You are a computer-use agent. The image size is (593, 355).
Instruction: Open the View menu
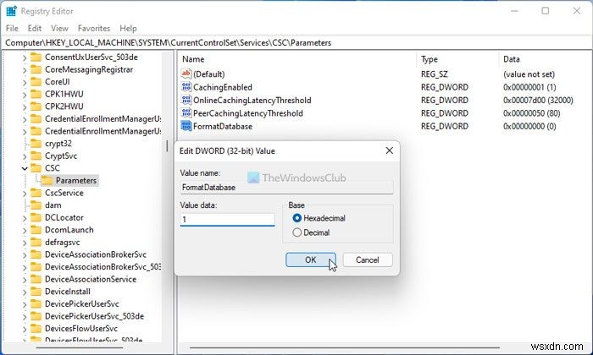pos(60,28)
